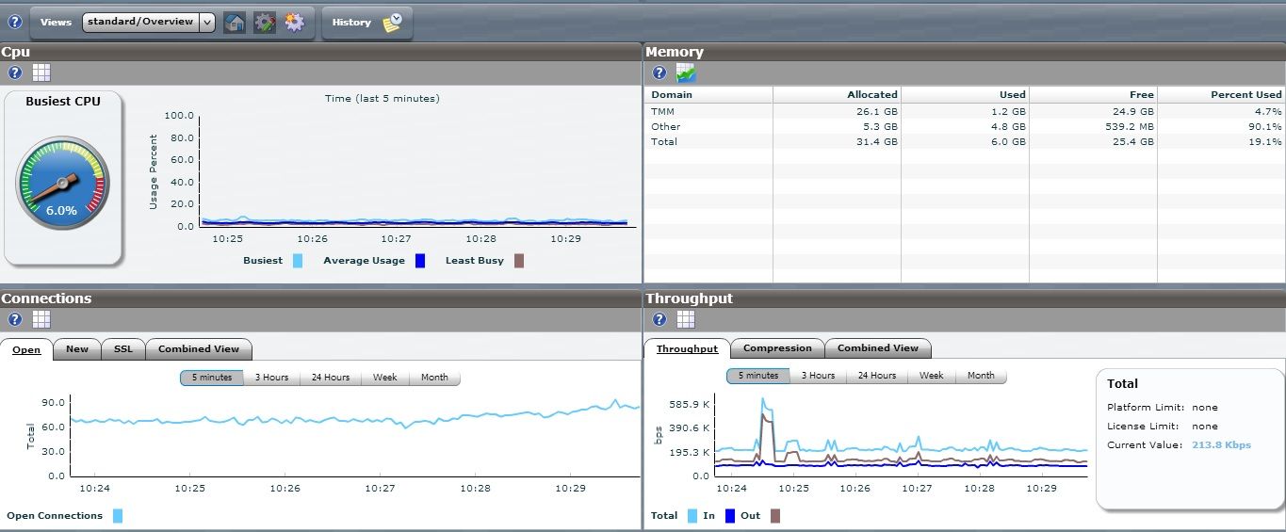Select Week range in Throughput panel
Viewport: 1286px width, 532px height.
pyautogui.click(x=931, y=376)
